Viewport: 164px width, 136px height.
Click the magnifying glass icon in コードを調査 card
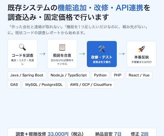22,47
